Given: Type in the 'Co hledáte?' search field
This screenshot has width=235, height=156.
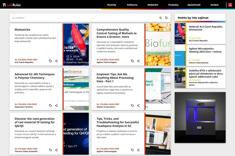Looking at the screenshot, I should point(81,18).
